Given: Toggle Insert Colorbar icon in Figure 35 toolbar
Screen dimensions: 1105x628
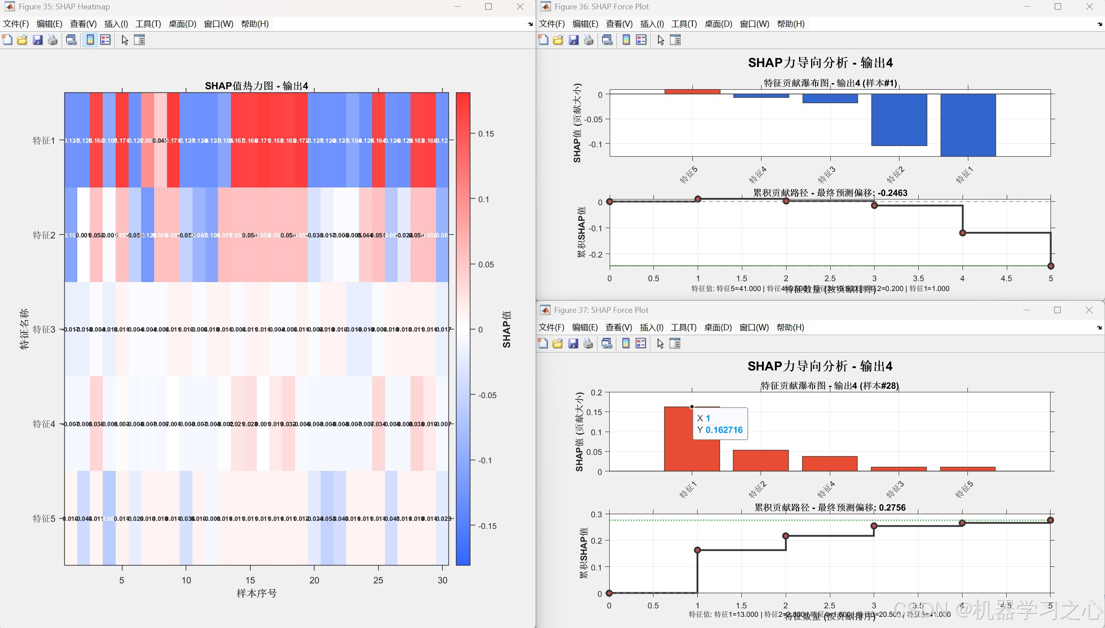Looking at the screenshot, I should coord(90,40).
